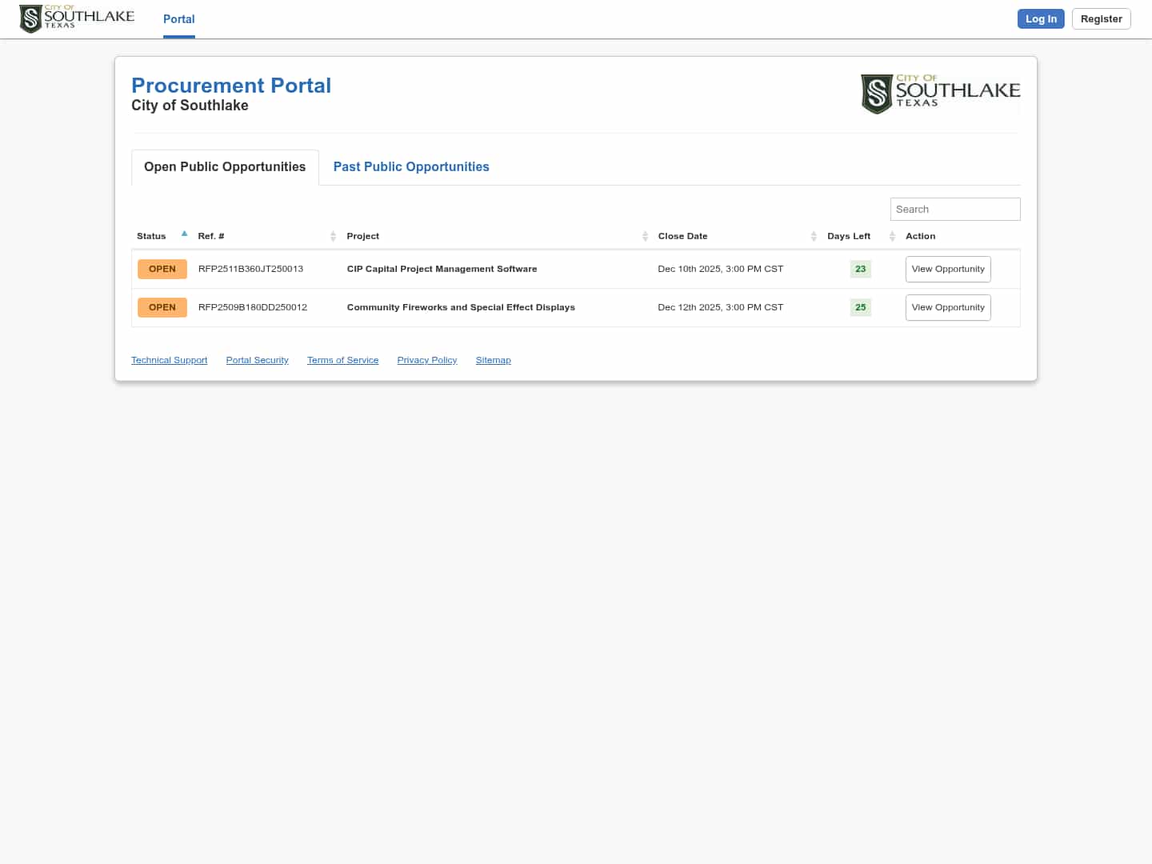Open the Portal navigation tab
Viewport: 1152px width, 864px height.
coord(178,19)
